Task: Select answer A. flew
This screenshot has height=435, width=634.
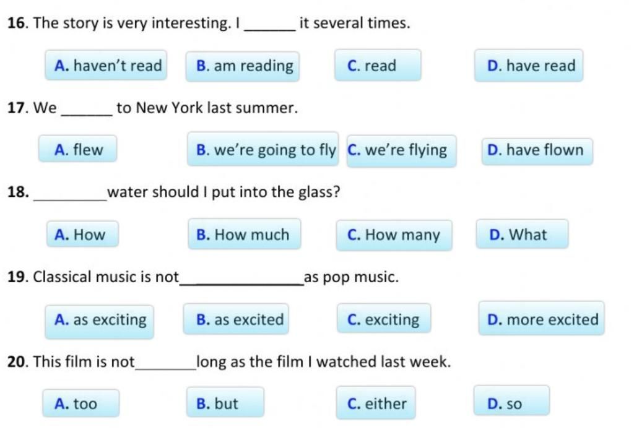Action: tap(77, 149)
